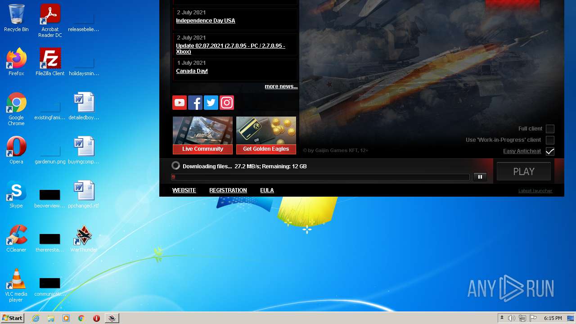576x324 pixels.
Task: Open the volume control tray icon
Action: coord(512,318)
